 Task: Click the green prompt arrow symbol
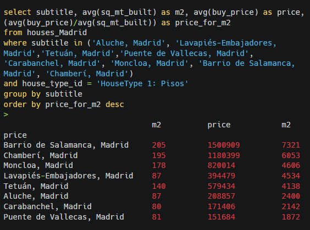pos(6,115)
